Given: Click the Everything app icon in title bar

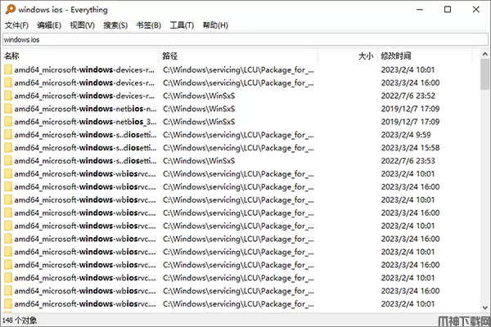Looking at the screenshot, I should tap(11, 9).
